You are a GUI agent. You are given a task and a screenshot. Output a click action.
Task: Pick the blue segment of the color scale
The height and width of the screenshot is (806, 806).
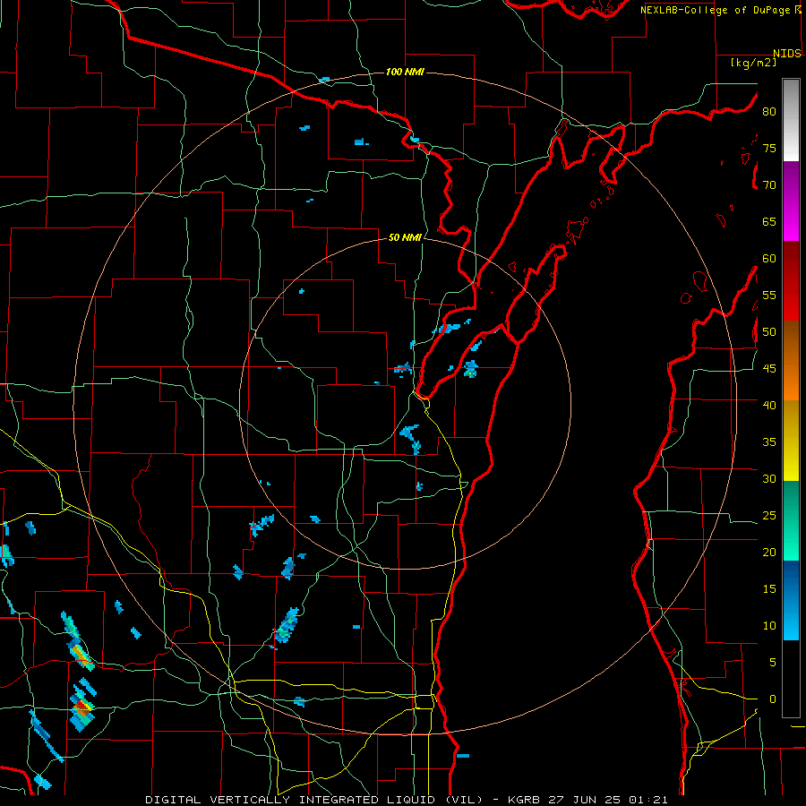[791, 600]
